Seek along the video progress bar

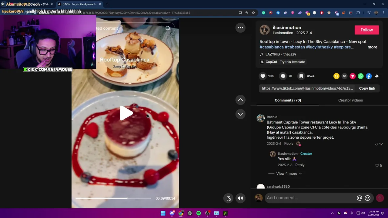(x=113, y=198)
